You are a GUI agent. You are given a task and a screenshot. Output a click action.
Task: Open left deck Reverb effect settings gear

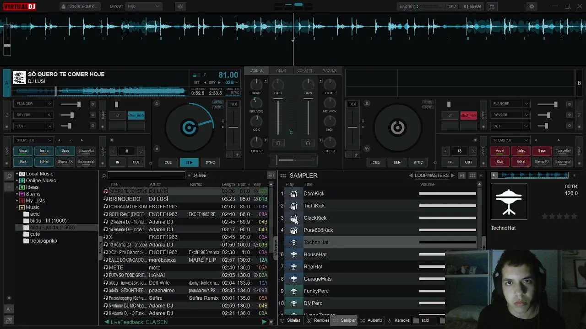(x=92, y=115)
